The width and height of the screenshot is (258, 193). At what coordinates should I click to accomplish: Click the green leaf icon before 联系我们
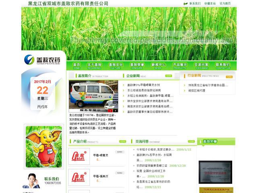point(185,4)
